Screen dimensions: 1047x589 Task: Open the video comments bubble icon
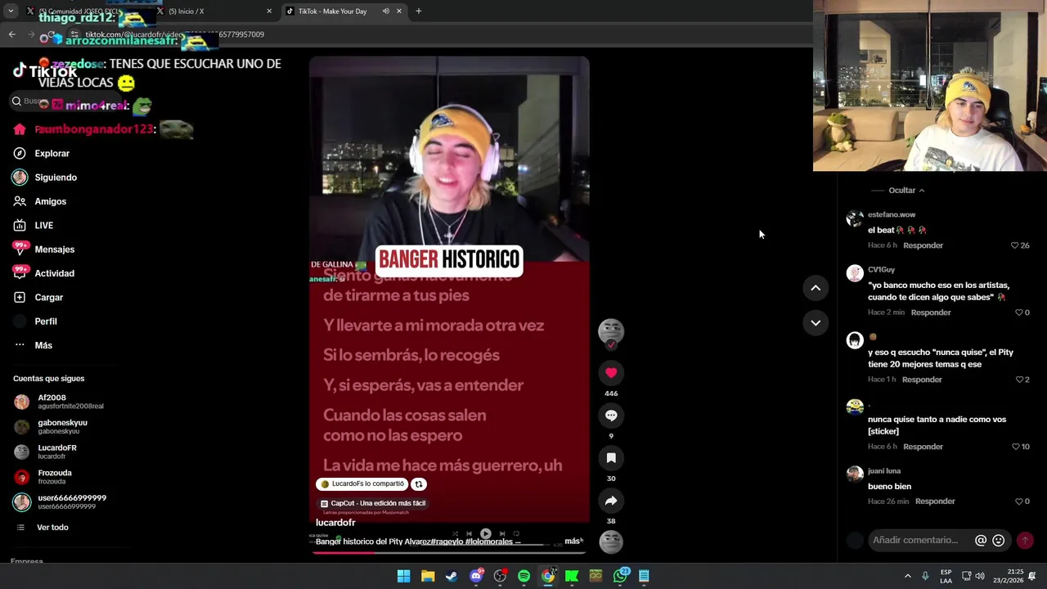click(611, 416)
